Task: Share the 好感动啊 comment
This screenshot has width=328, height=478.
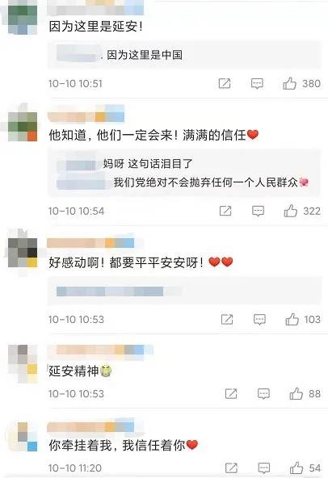Action: 227,319
